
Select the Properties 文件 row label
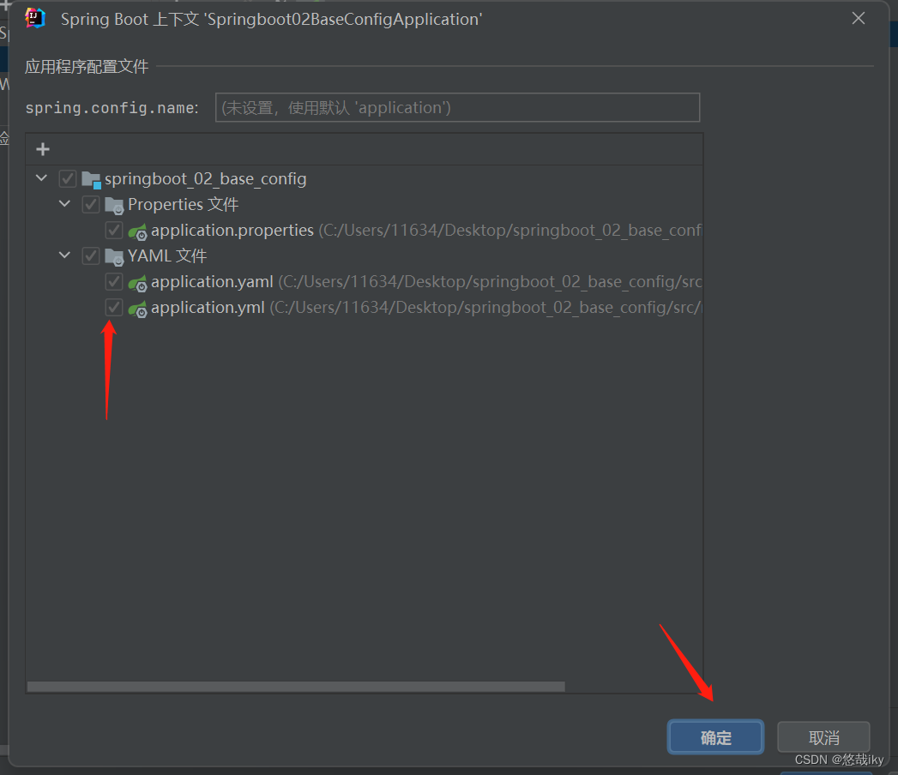click(184, 204)
